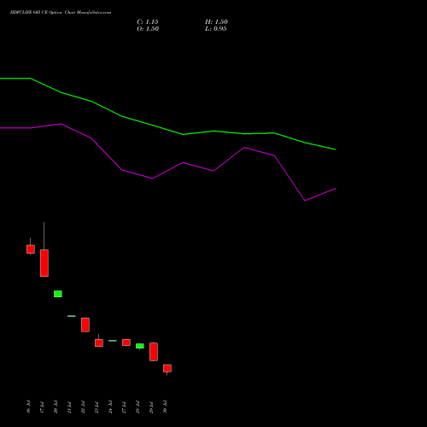Click the 23 Jul date label
This screenshot has width=427, height=427.
coord(97,407)
